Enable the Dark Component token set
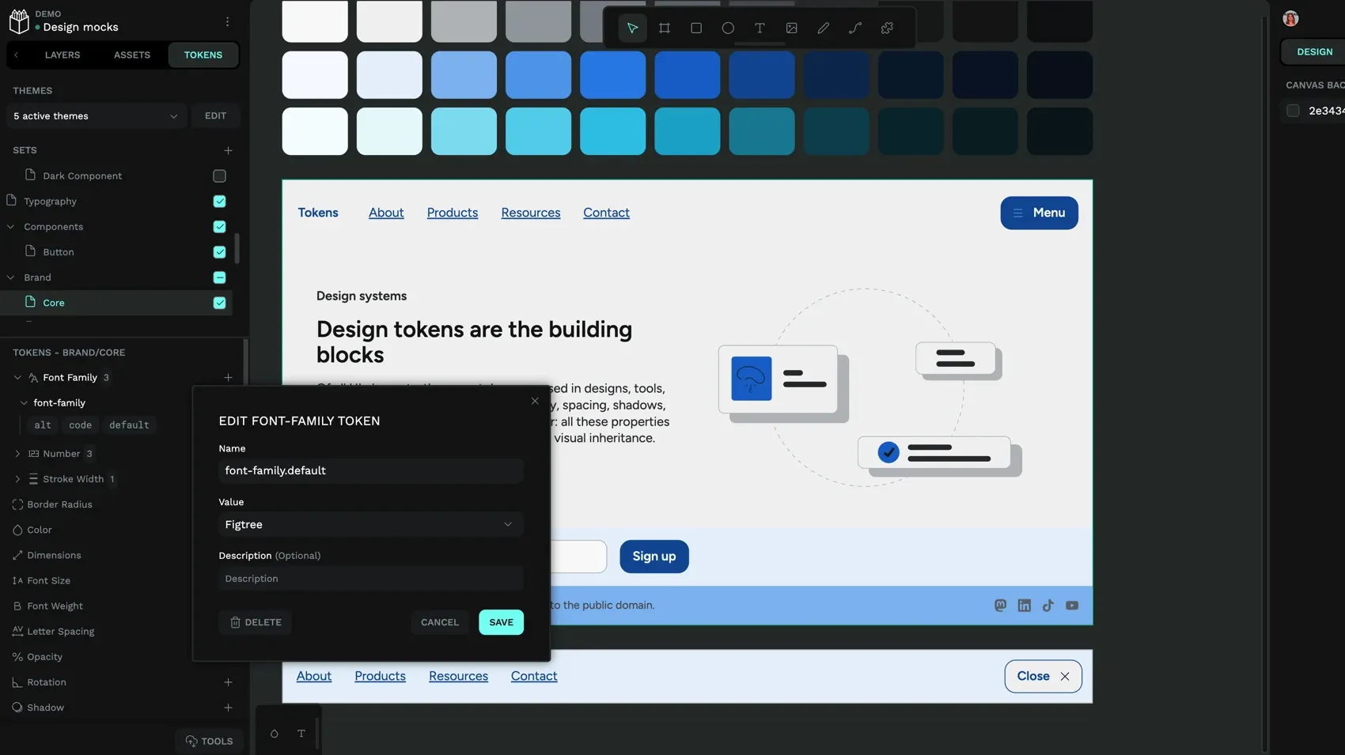The width and height of the screenshot is (1345, 755). (219, 176)
